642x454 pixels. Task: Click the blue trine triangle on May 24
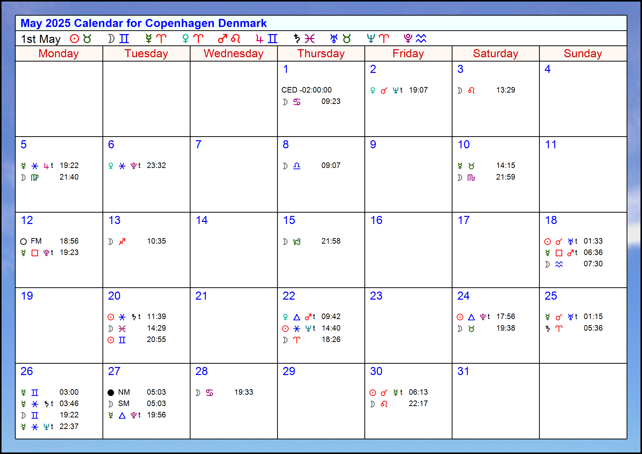click(x=471, y=317)
